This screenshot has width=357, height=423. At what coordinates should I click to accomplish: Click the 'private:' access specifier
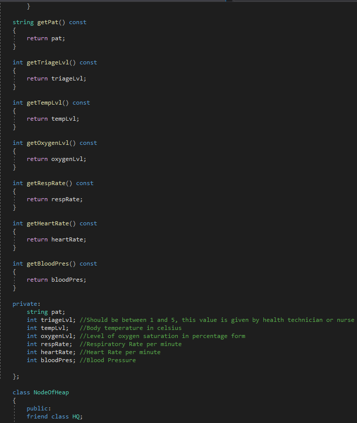[27, 304]
